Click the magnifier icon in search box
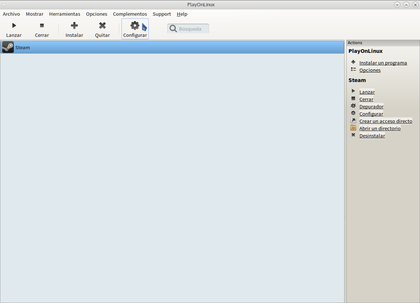This screenshot has width=420, height=303. tap(173, 29)
